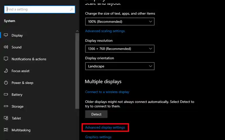Open the Graphics settings link

coord(98,137)
